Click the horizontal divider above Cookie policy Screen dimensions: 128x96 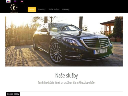click(64, 91)
